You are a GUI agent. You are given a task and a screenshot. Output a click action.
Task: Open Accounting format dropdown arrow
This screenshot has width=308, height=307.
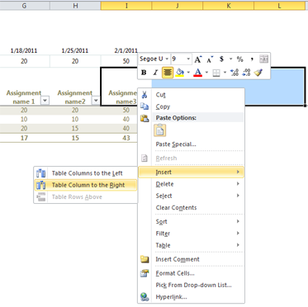coord(230,59)
